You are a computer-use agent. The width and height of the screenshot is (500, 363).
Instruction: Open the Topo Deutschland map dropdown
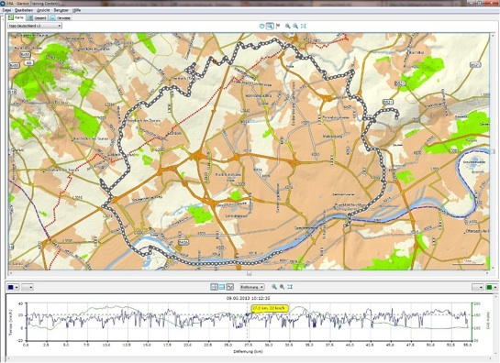pyautogui.click(x=35, y=26)
